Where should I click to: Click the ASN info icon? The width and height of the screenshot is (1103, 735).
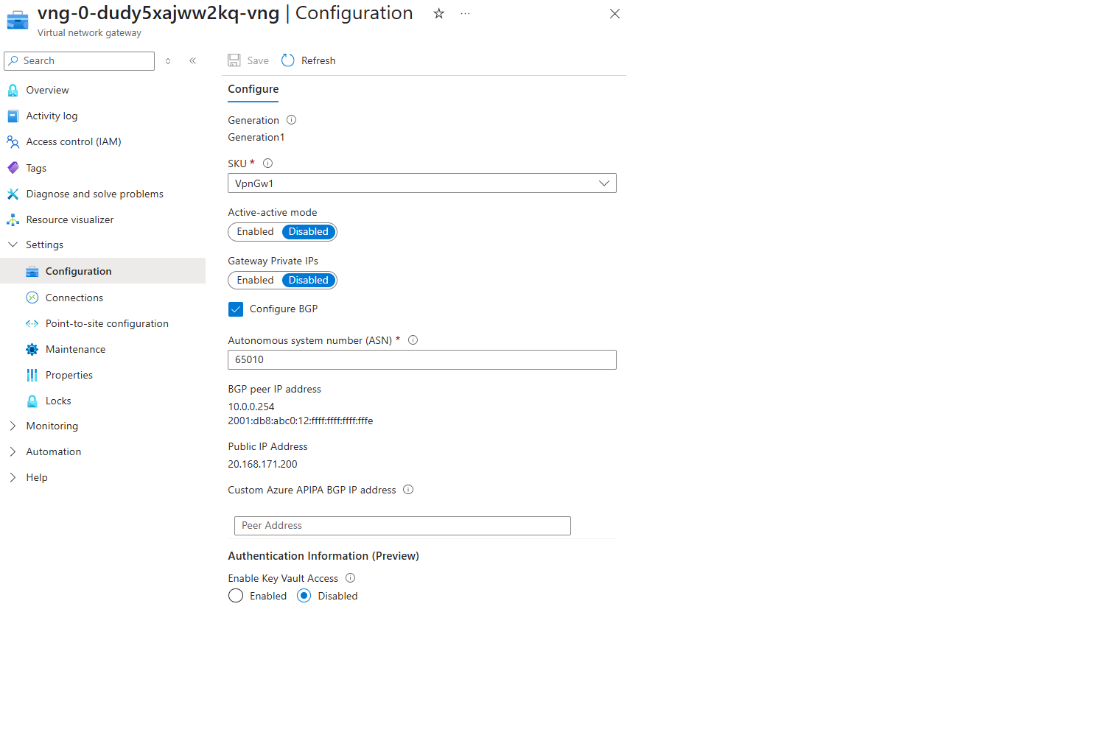(x=413, y=340)
